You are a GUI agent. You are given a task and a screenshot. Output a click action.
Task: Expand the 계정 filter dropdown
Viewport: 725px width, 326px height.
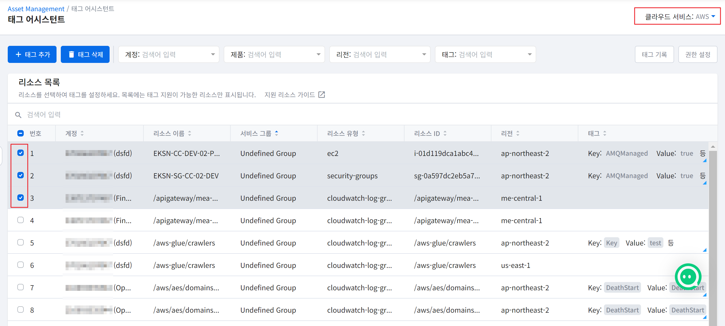[x=213, y=55]
